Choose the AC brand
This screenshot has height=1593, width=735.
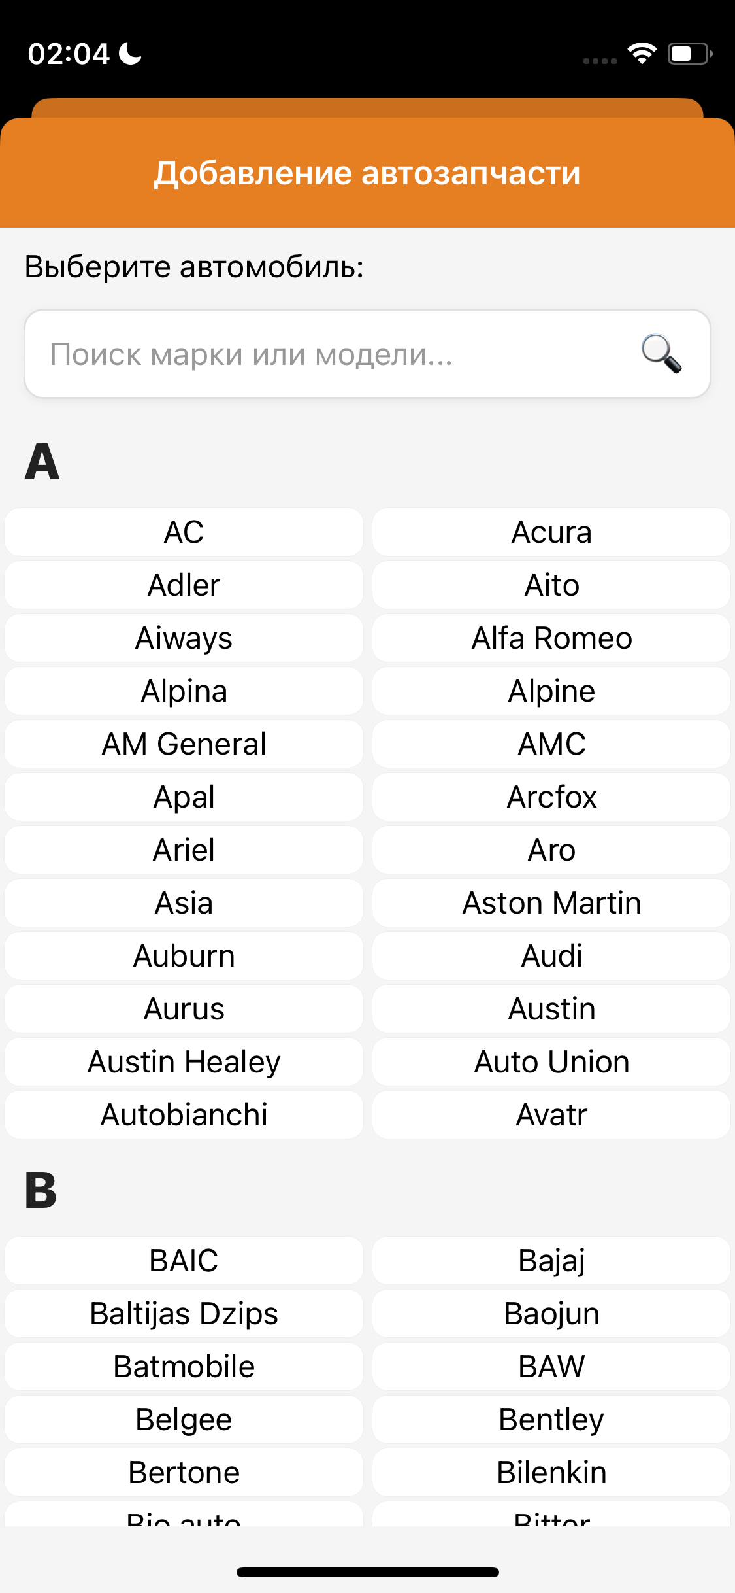(x=184, y=532)
